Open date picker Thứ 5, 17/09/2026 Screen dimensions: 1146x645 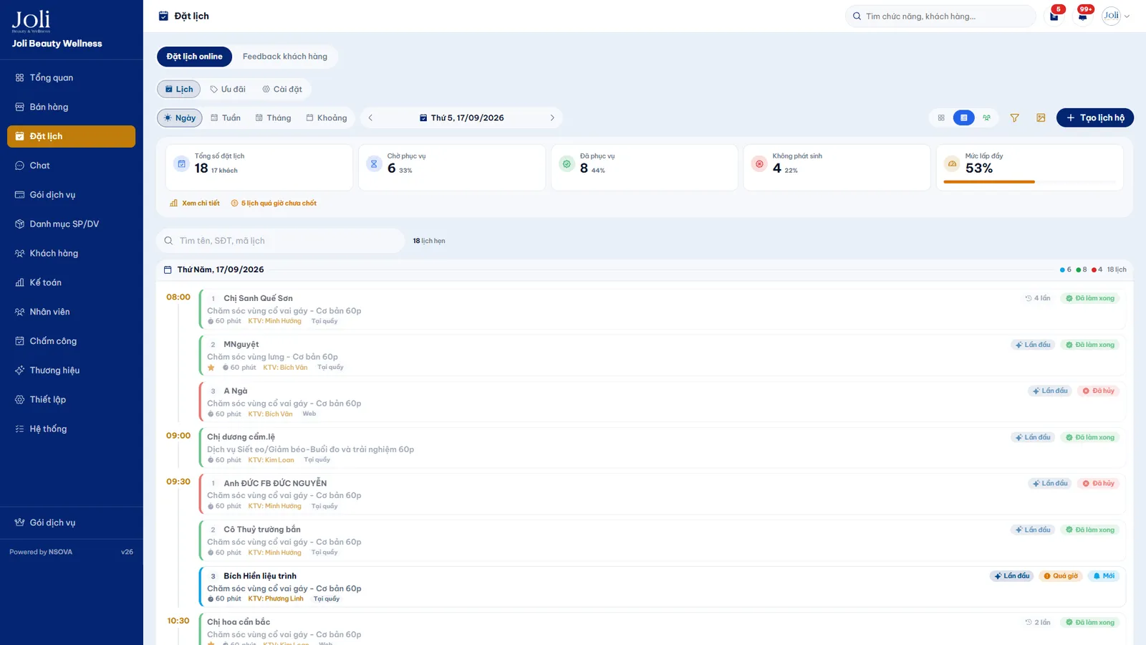(x=461, y=118)
